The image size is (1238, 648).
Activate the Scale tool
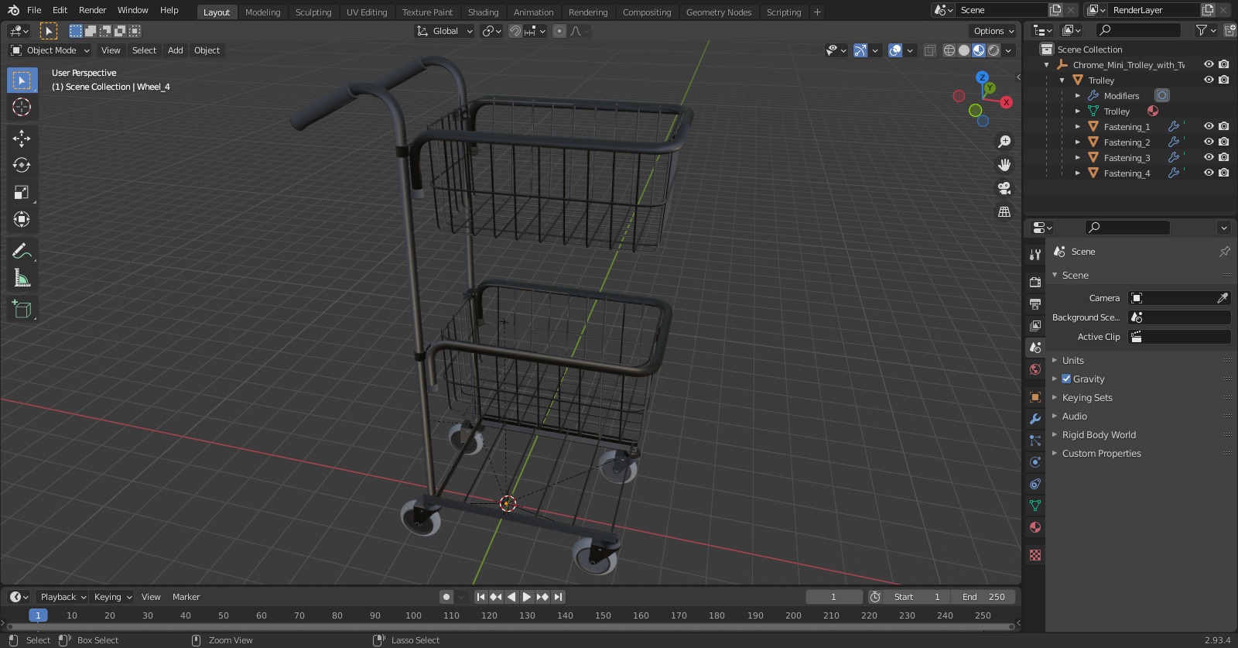[x=22, y=192]
